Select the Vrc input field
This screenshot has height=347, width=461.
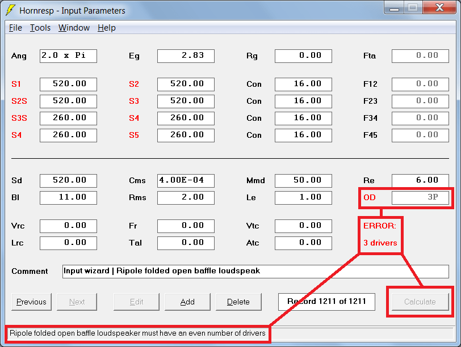(68, 226)
